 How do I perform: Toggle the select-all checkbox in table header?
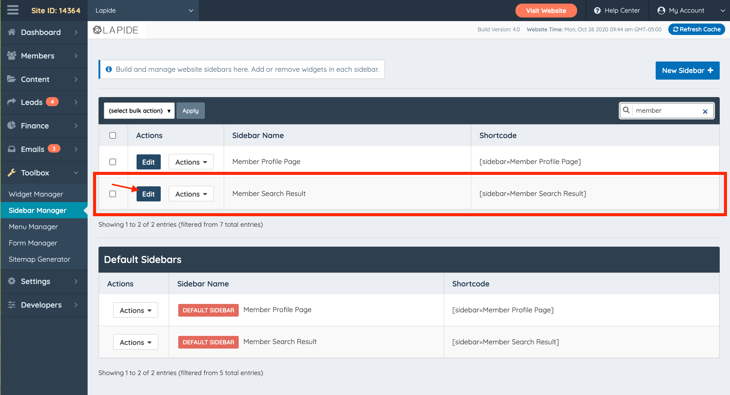click(x=113, y=135)
